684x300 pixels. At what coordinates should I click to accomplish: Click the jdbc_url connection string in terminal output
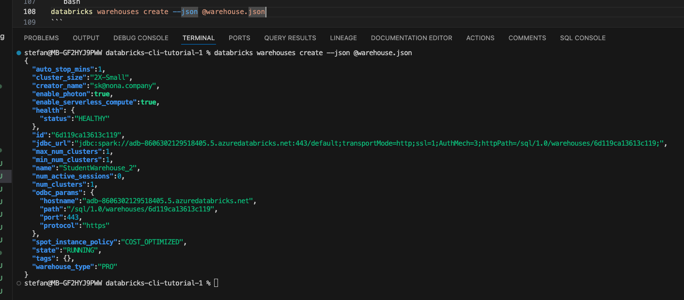click(339, 143)
